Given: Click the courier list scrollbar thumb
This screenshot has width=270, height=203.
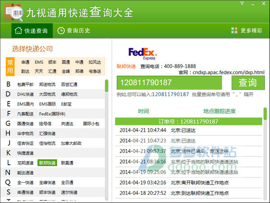Looking at the screenshot, I should [x=107, y=85].
